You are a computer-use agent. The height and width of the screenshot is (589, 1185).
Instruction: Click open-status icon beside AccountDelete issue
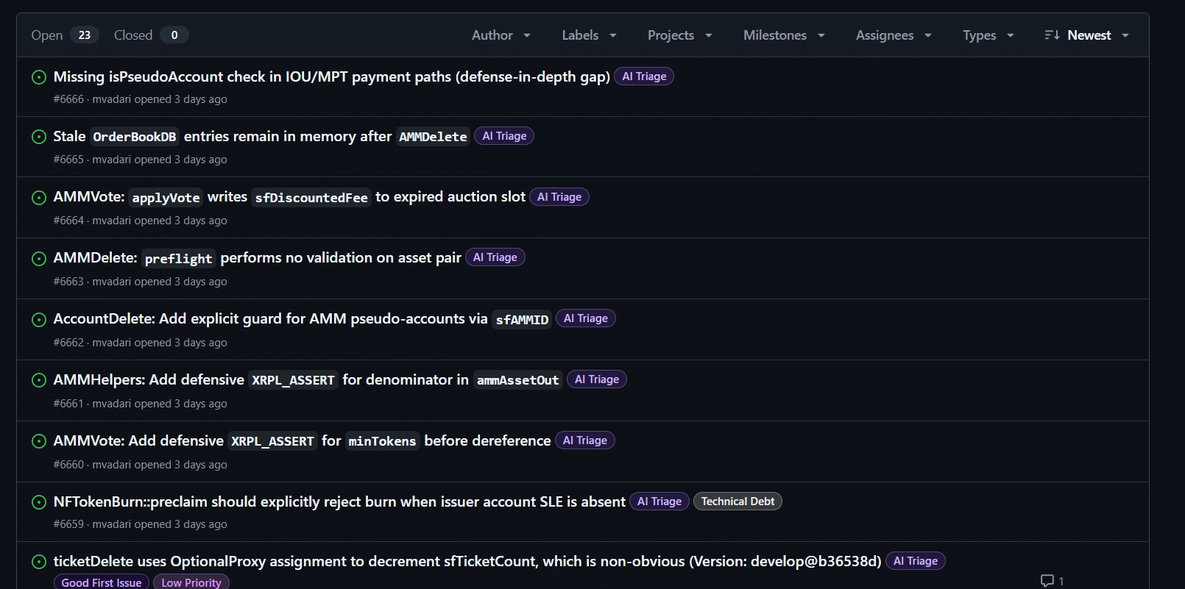(x=39, y=319)
